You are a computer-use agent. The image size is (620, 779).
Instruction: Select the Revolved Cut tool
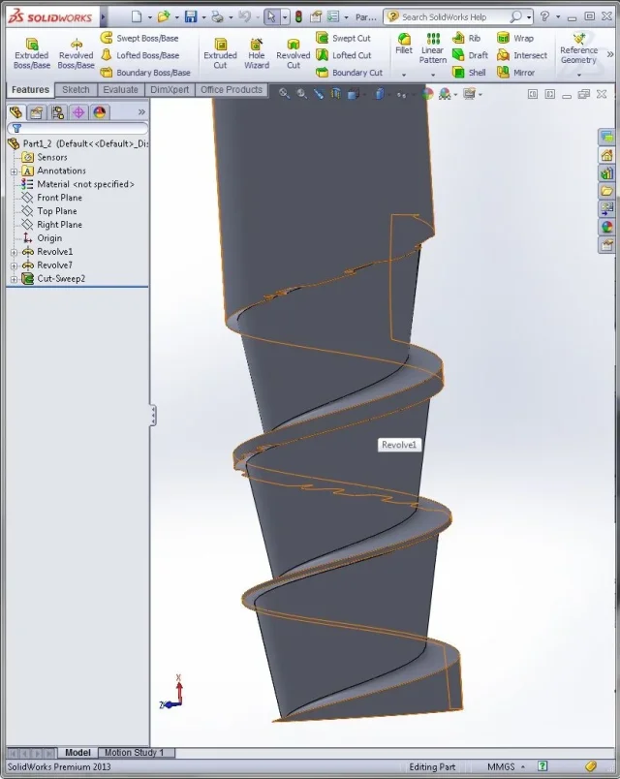click(x=293, y=54)
